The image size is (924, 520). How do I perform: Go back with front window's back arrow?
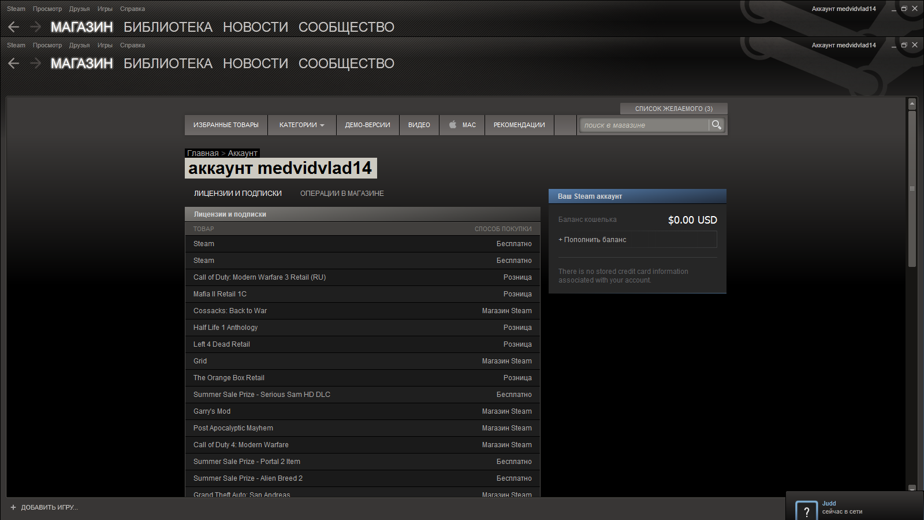14,64
